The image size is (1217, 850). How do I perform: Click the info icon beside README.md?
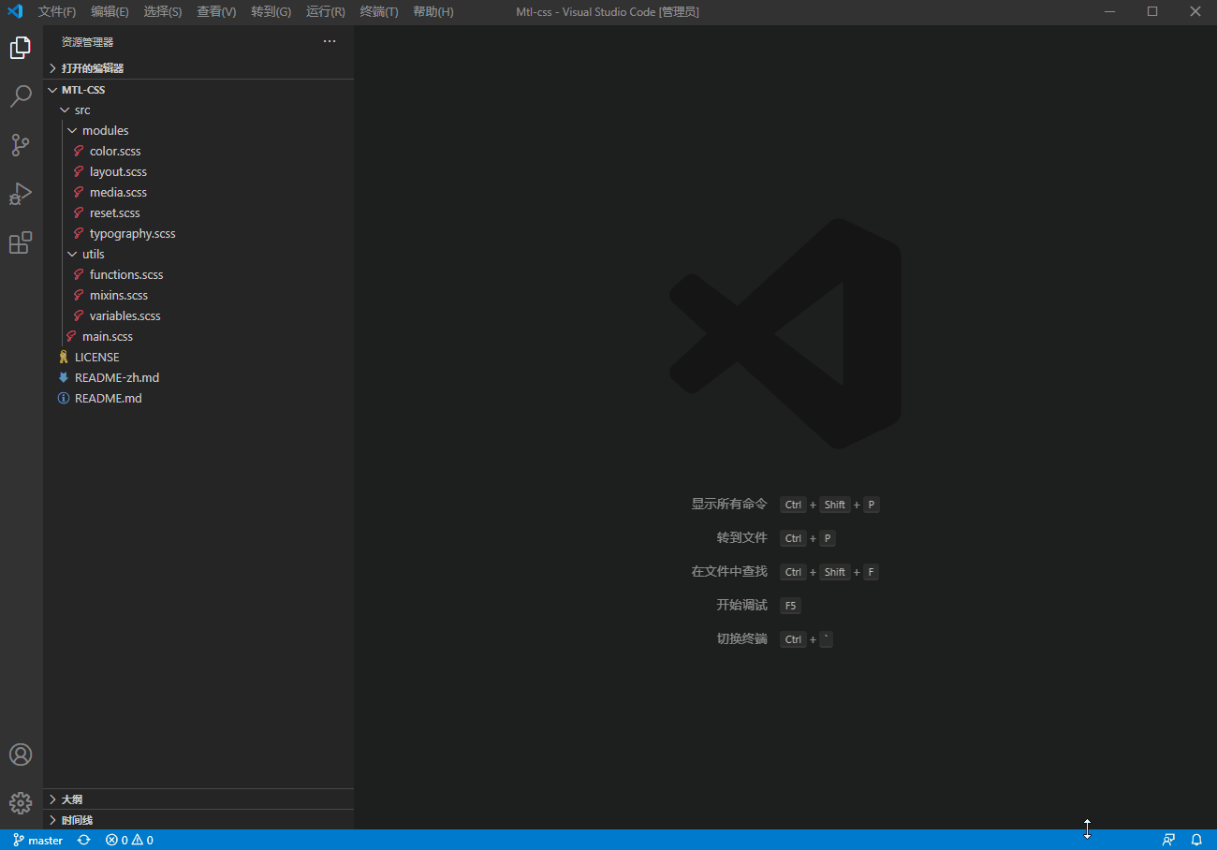[64, 398]
